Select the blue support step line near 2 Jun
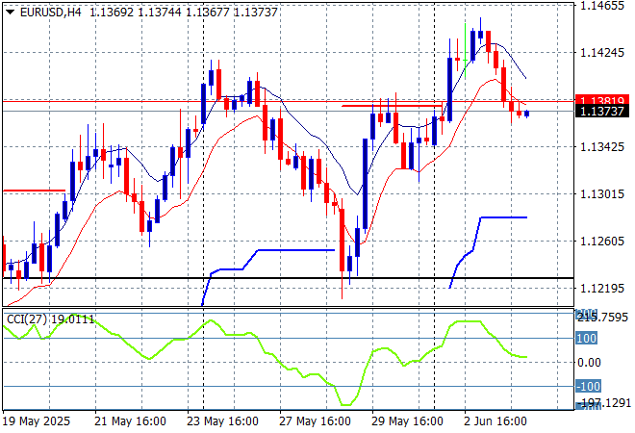 tap(503, 217)
